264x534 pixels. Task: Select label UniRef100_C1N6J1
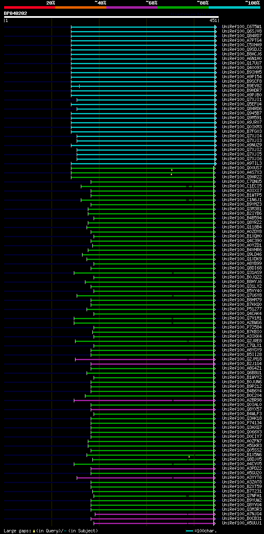[x=242, y=200]
